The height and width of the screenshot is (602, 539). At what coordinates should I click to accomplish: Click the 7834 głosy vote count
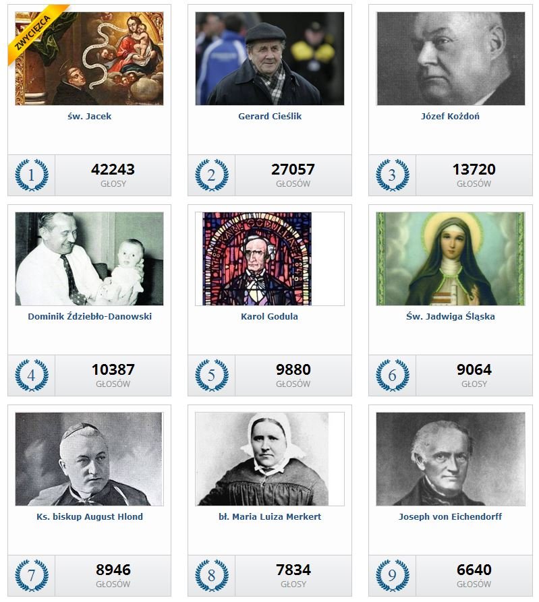pos(293,575)
